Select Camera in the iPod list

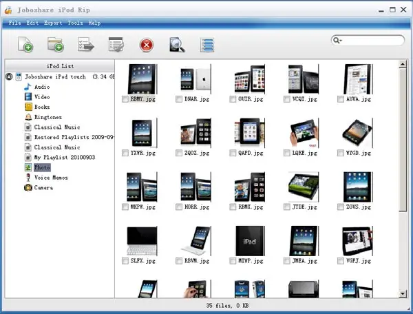click(43, 187)
